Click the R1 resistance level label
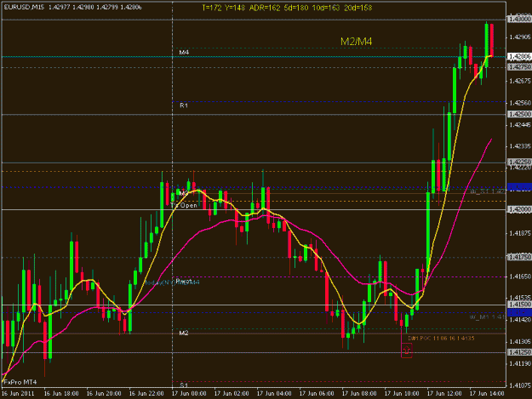 (184, 105)
